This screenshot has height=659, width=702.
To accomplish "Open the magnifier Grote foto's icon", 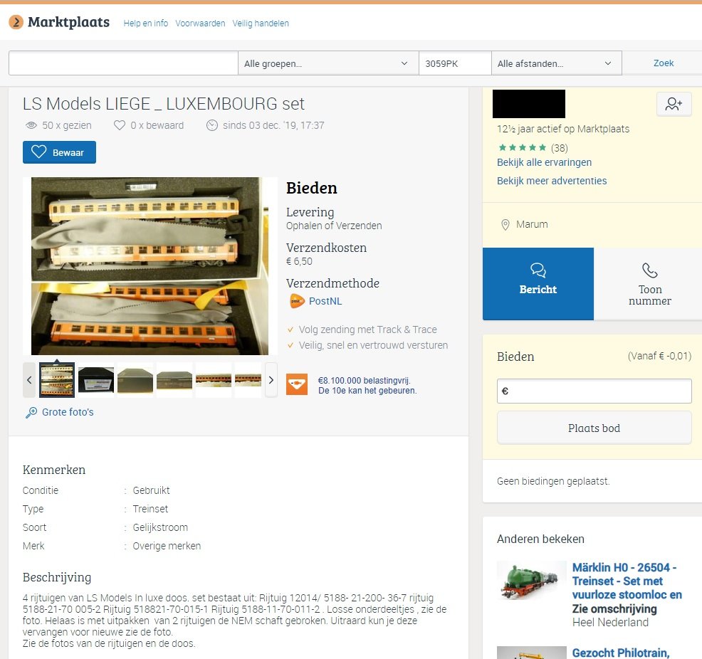I will [x=31, y=412].
